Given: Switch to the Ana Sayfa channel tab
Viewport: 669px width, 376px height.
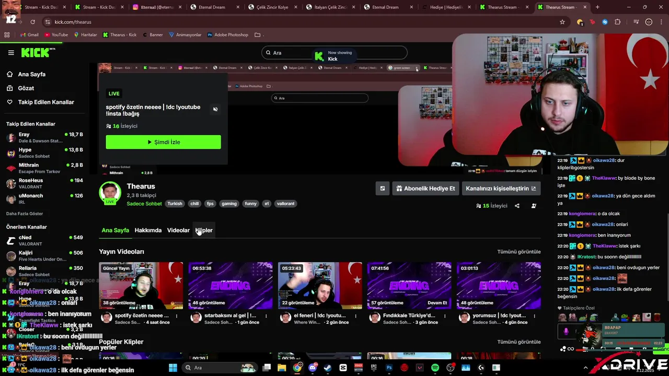Looking at the screenshot, I should point(115,230).
